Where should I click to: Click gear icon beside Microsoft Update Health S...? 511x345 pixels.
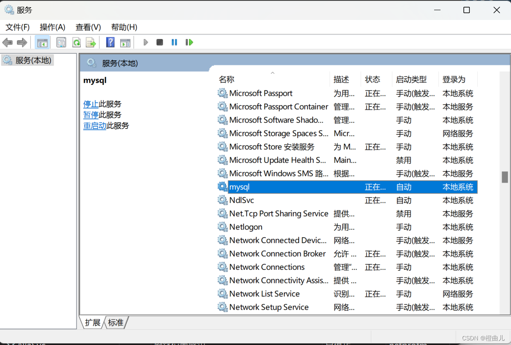pyautogui.click(x=223, y=160)
